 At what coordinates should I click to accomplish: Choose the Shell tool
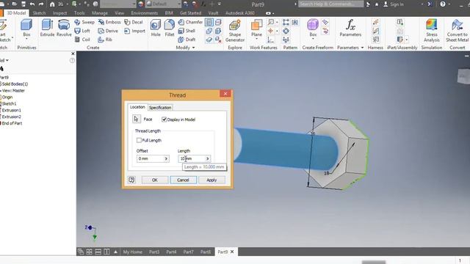pos(187,31)
